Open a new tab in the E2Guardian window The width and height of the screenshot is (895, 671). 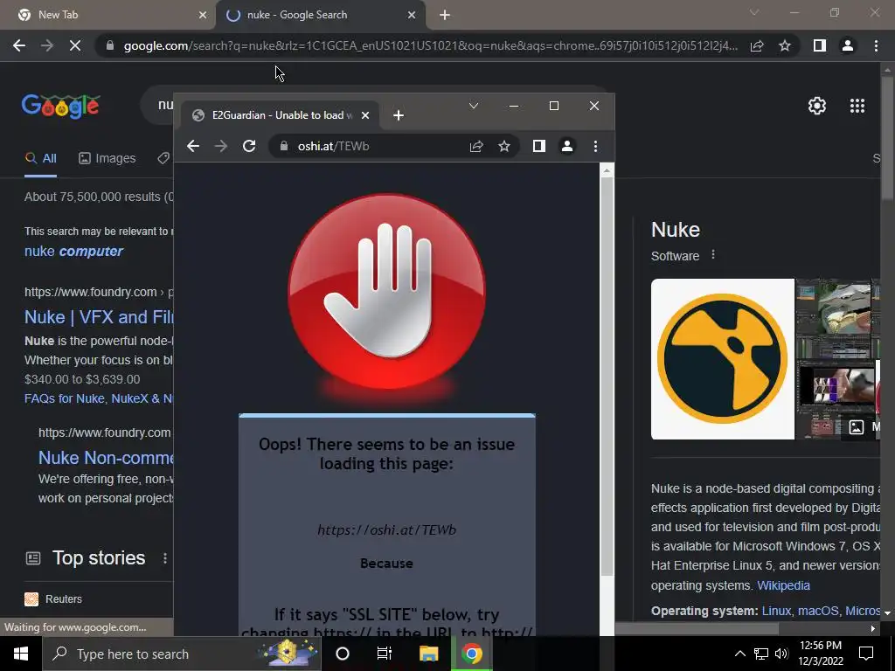click(399, 115)
